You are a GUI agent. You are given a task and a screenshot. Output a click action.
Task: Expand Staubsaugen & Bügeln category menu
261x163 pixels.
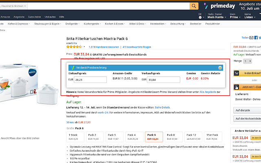coord(47,24)
